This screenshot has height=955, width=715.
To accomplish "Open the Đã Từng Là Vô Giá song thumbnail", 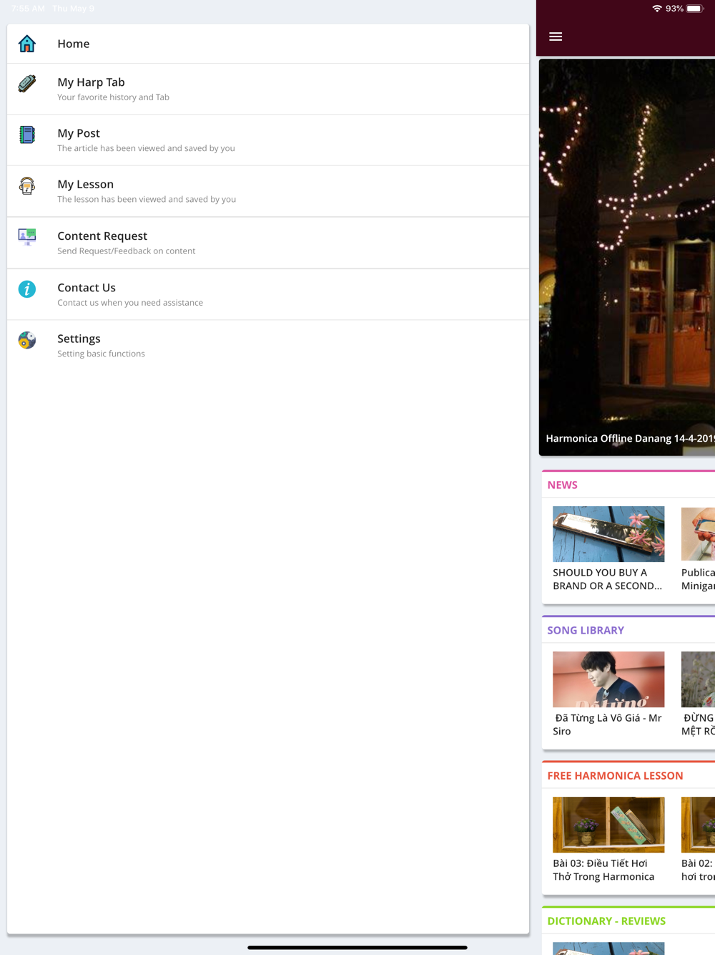I will click(x=608, y=679).
